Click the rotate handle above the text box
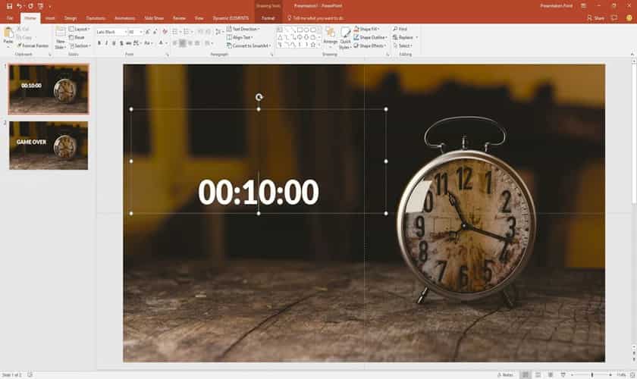637x379 pixels. 259,97
